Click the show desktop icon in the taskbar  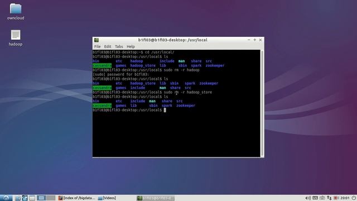tap(32, 198)
